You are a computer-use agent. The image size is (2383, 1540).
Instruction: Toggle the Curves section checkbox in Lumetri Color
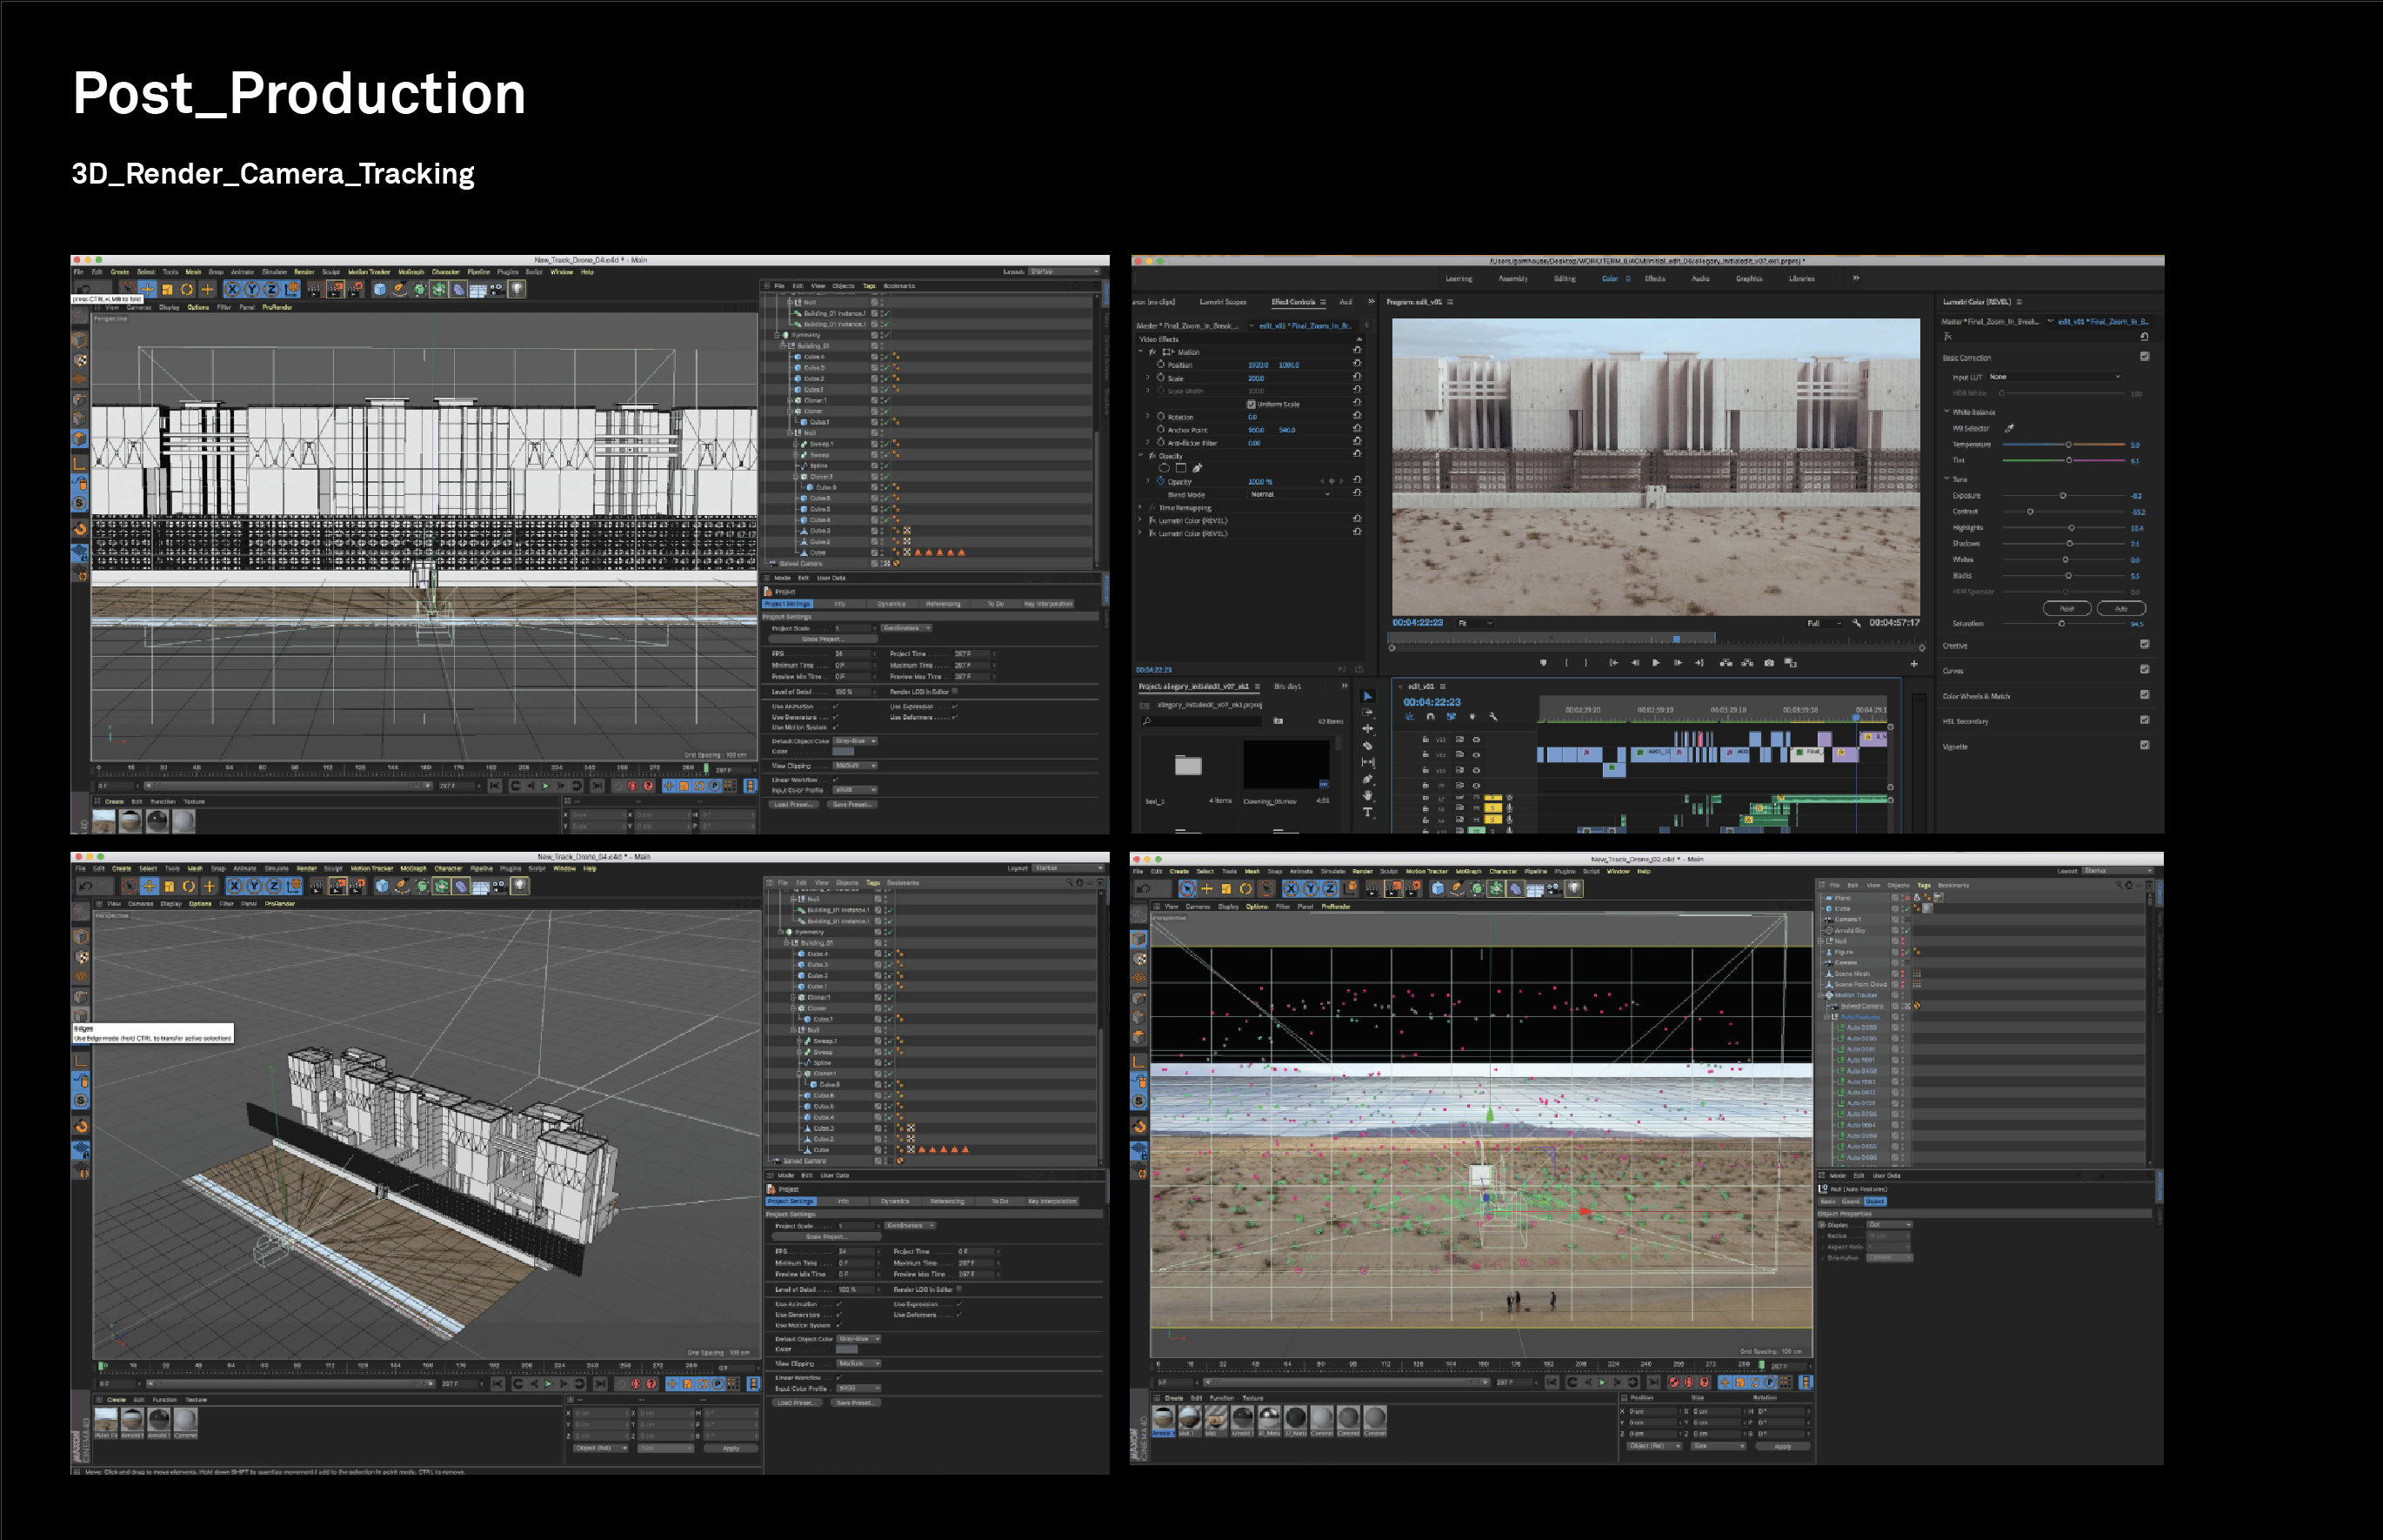click(x=2145, y=669)
